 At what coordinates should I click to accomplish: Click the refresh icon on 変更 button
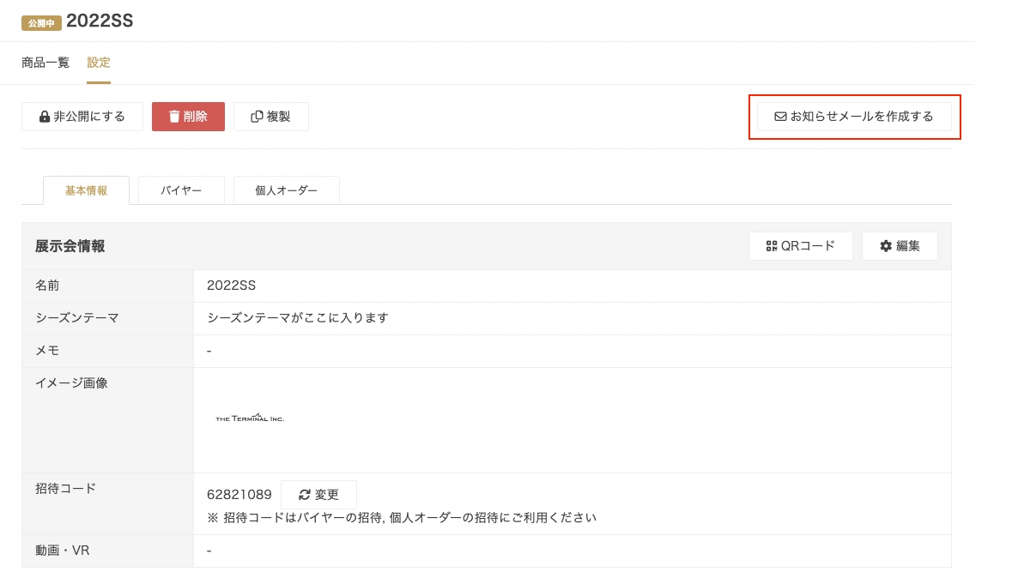(305, 495)
